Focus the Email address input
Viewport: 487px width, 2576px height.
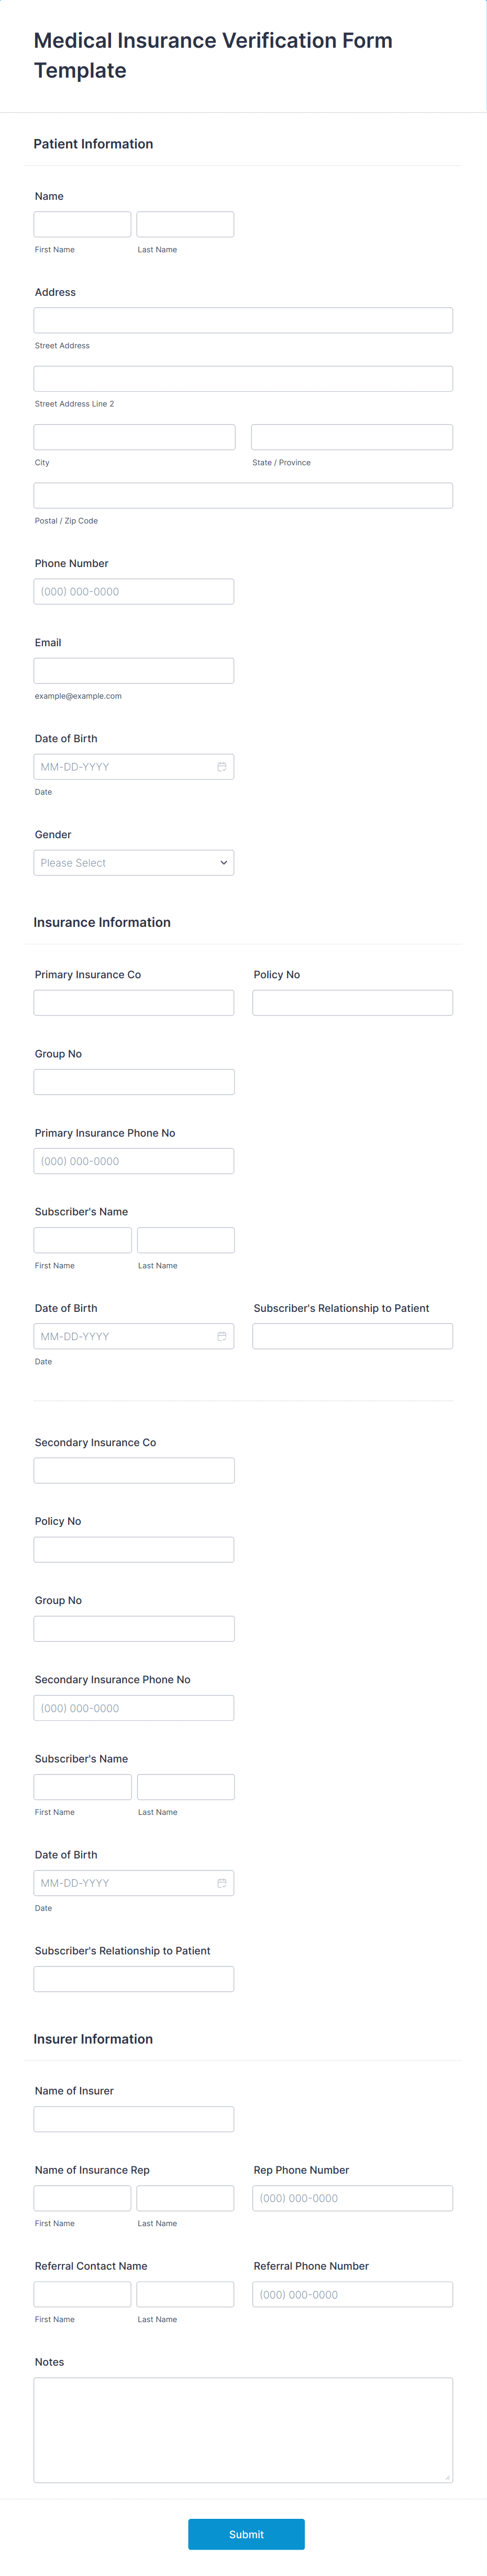click(134, 669)
